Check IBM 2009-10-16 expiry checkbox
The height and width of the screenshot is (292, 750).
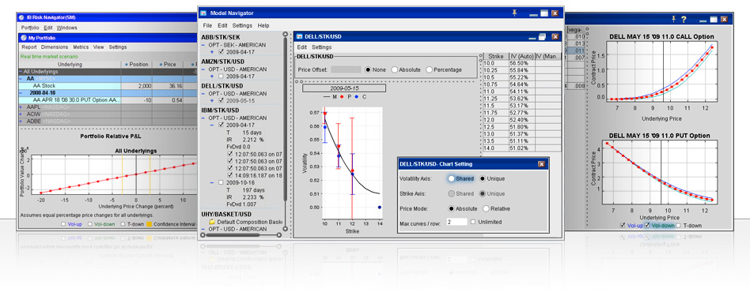pyautogui.click(x=221, y=182)
